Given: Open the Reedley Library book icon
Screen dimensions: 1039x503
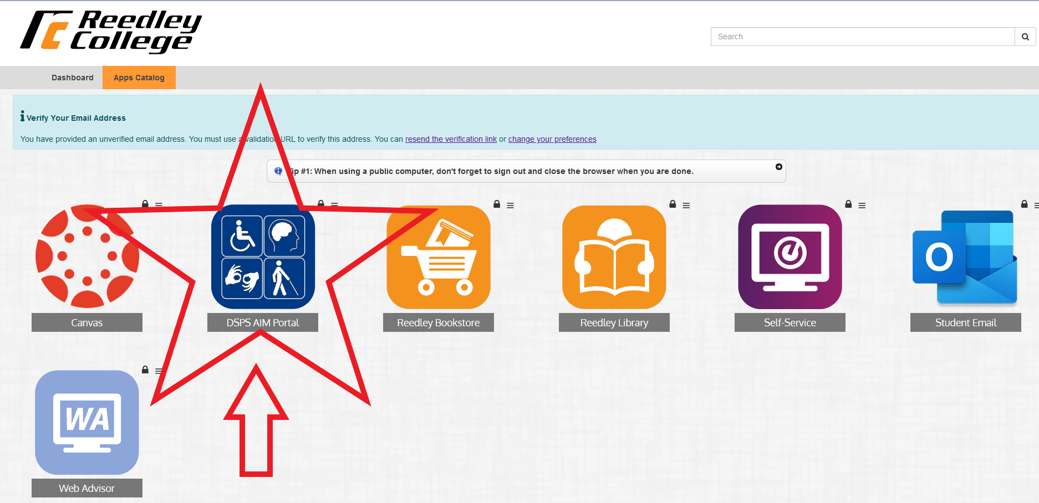Looking at the screenshot, I should coord(614,257).
